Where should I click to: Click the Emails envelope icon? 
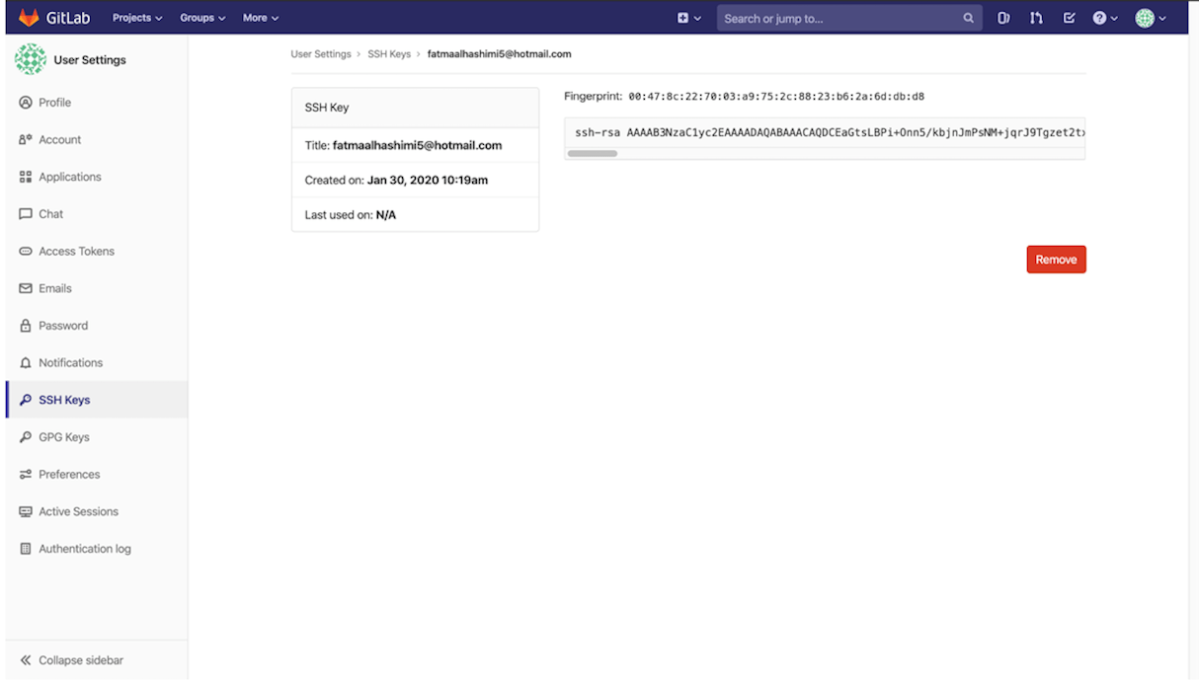[26, 288]
